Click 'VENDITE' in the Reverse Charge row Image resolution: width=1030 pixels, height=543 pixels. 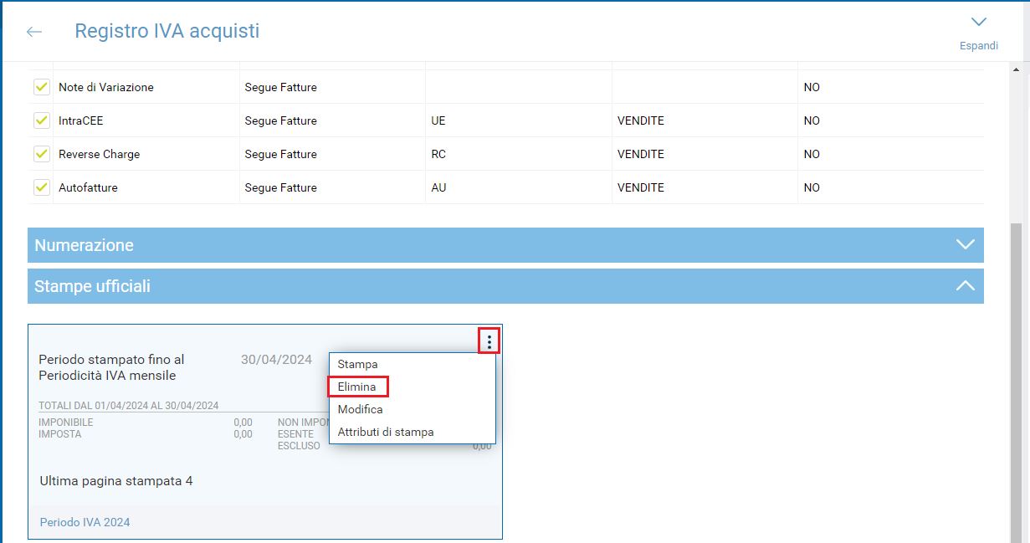click(641, 154)
